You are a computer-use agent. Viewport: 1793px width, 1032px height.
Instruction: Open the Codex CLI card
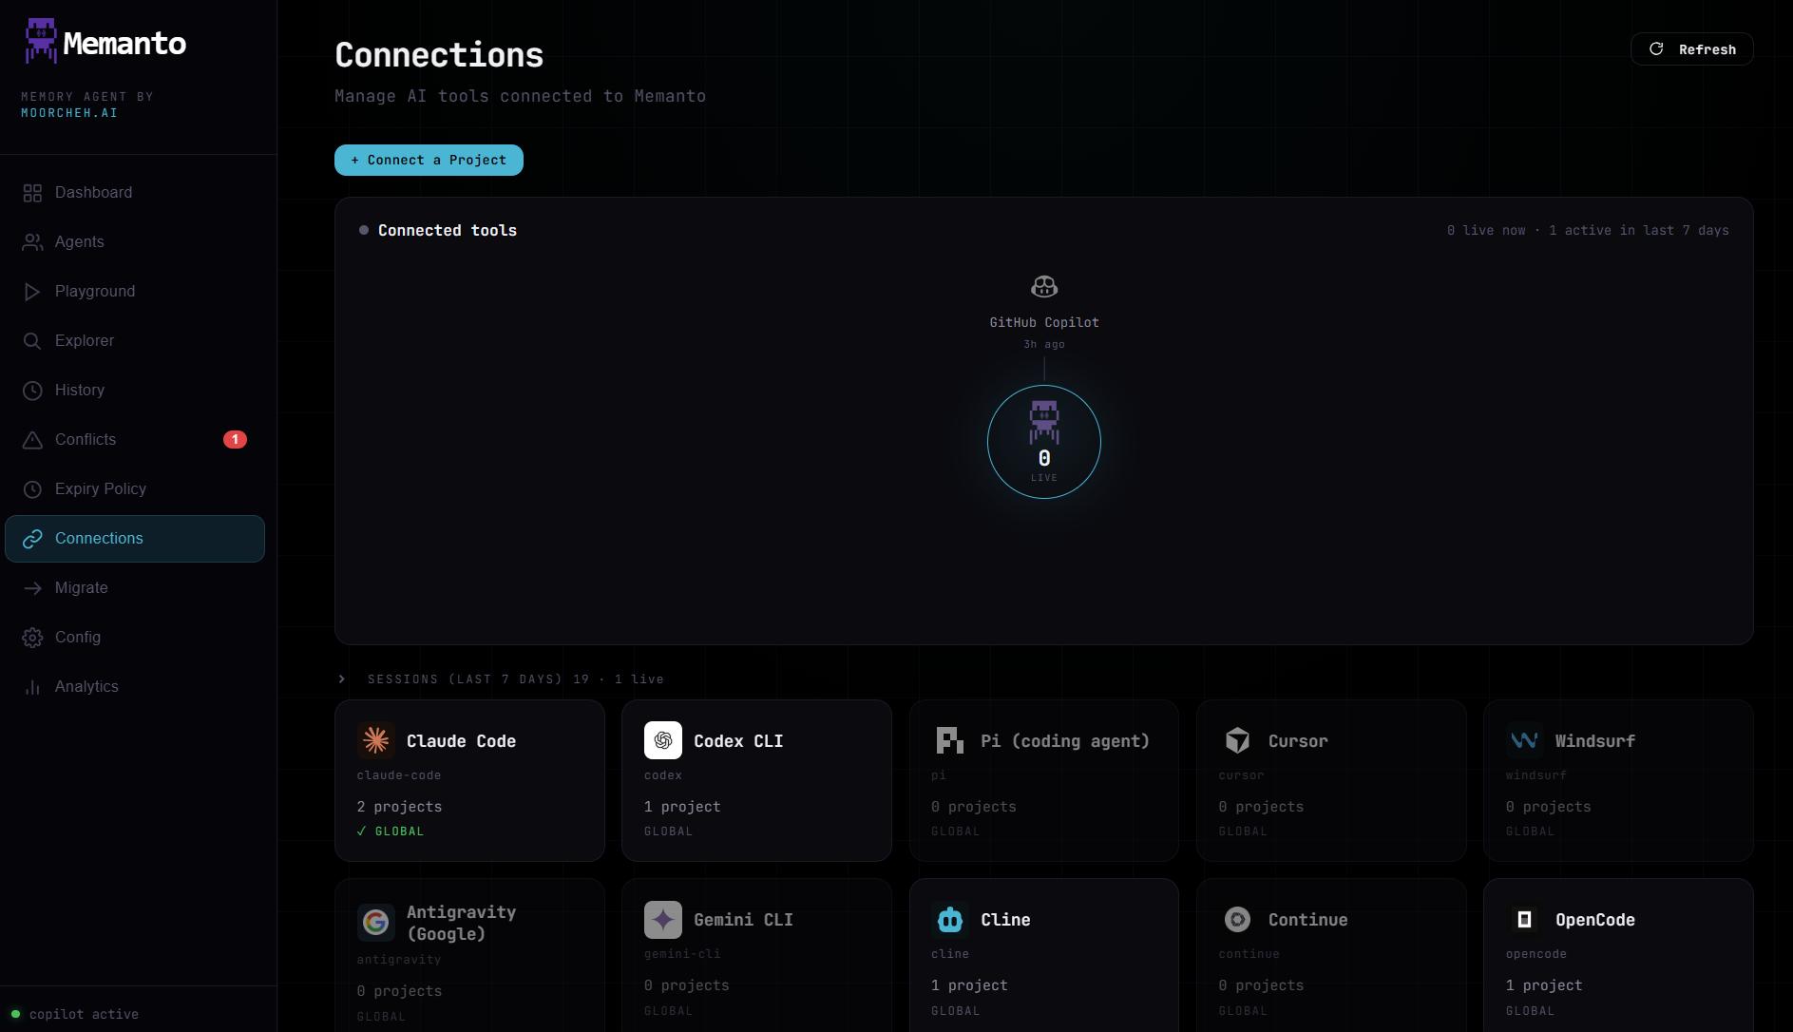pyautogui.click(x=756, y=781)
